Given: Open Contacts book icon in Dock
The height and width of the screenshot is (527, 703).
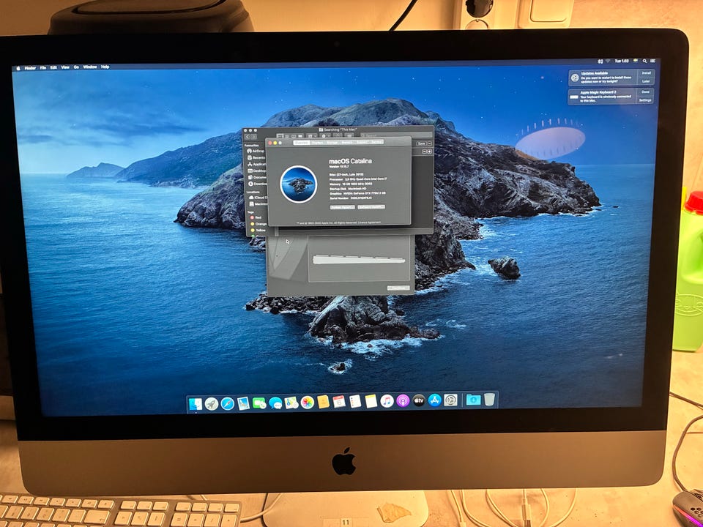Looking at the screenshot, I should tap(323, 402).
